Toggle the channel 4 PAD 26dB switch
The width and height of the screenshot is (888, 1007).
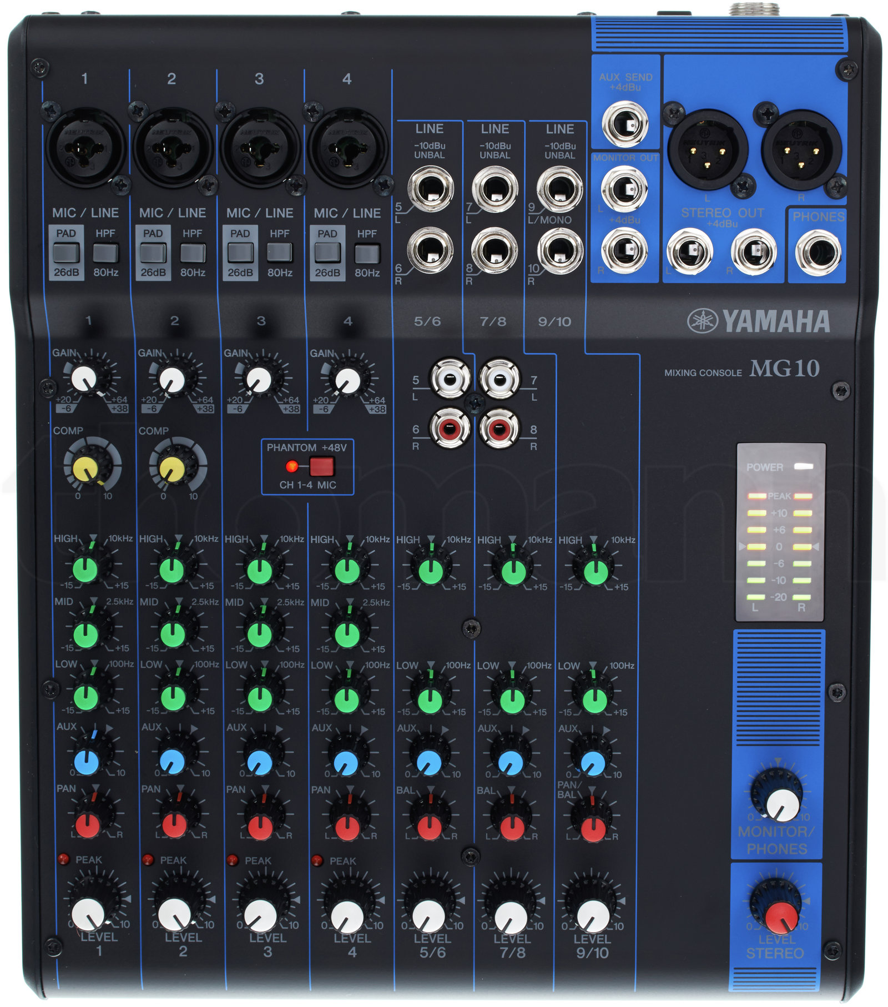327,253
